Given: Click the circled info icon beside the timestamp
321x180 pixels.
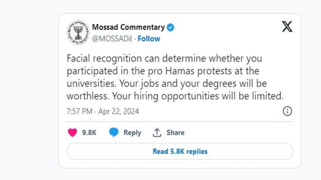Looking at the screenshot, I should [287, 111].
